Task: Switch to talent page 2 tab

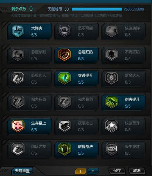Action: pos(93,171)
